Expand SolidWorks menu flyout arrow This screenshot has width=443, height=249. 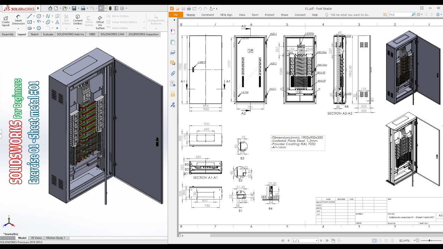[38, 8]
